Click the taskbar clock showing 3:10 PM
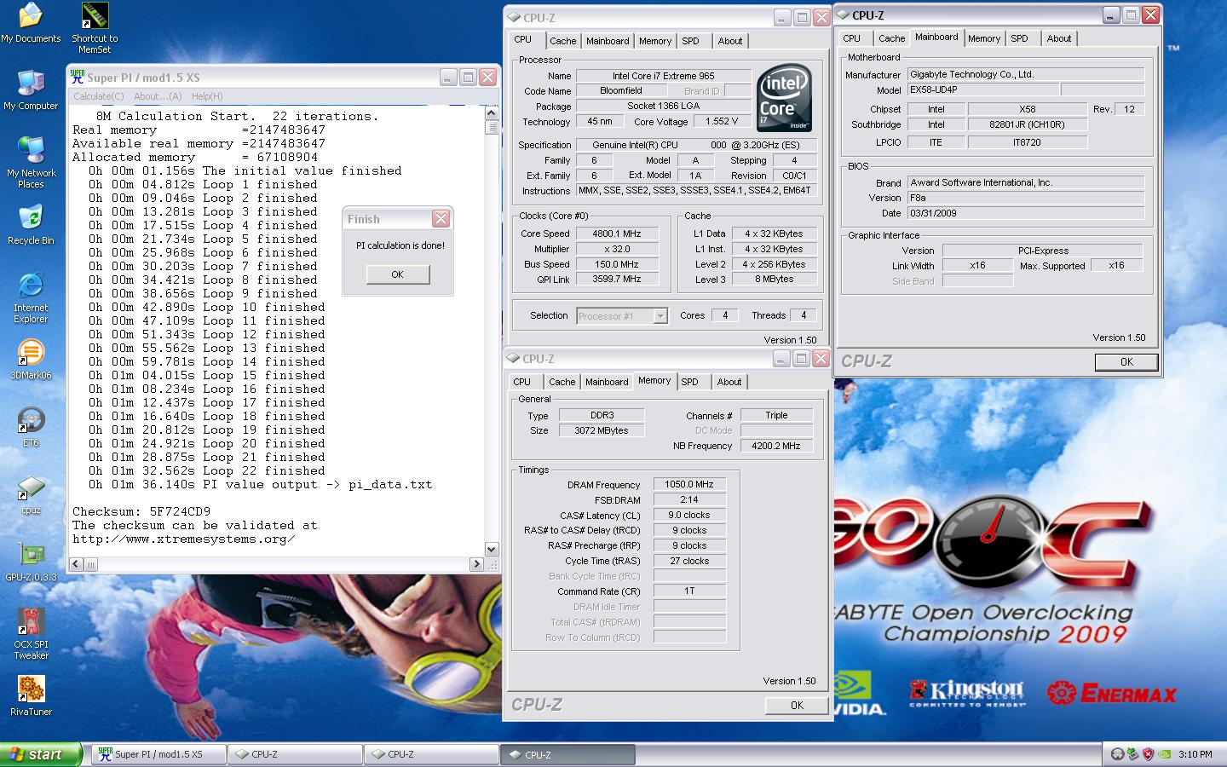1227x767 pixels. 1195,754
